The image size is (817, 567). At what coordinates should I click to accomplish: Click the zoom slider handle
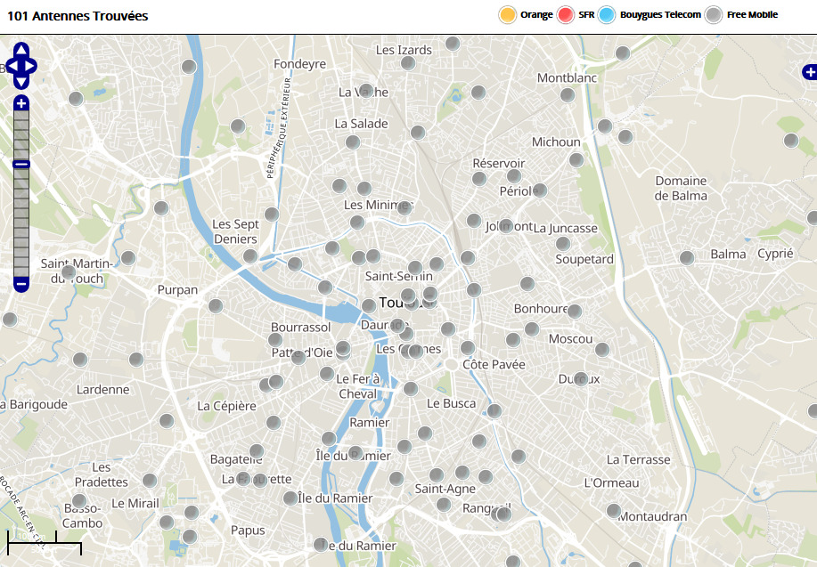(x=21, y=164)
